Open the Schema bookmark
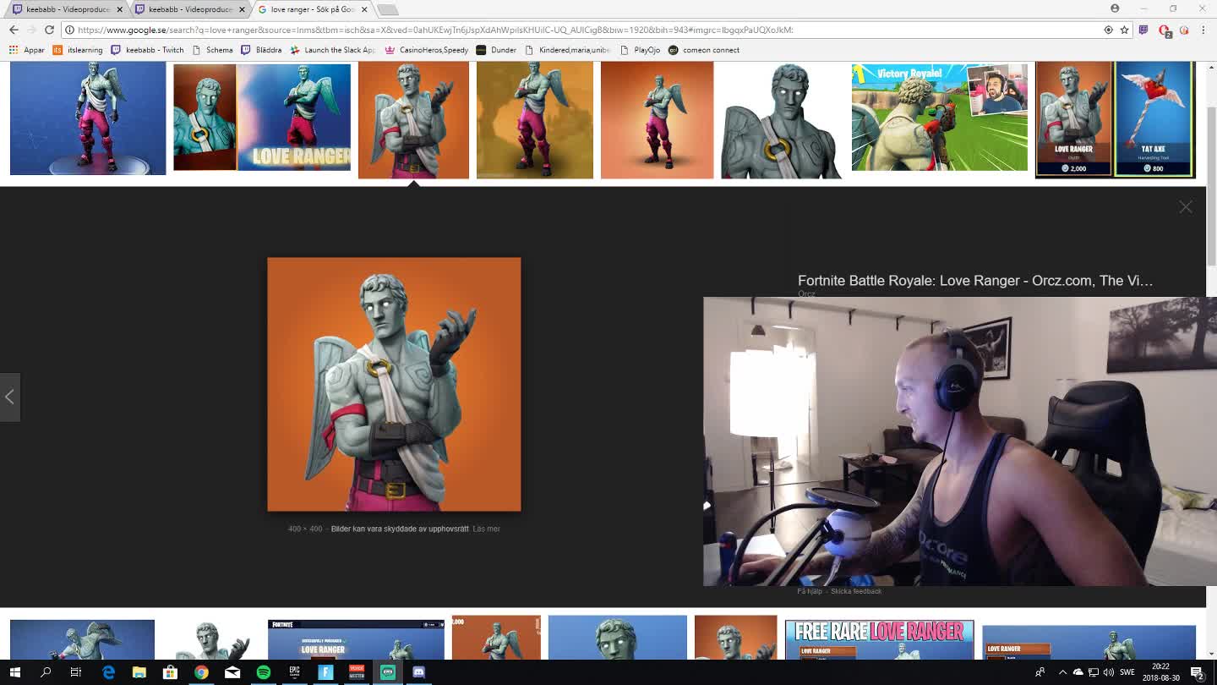 click(213, 50)
